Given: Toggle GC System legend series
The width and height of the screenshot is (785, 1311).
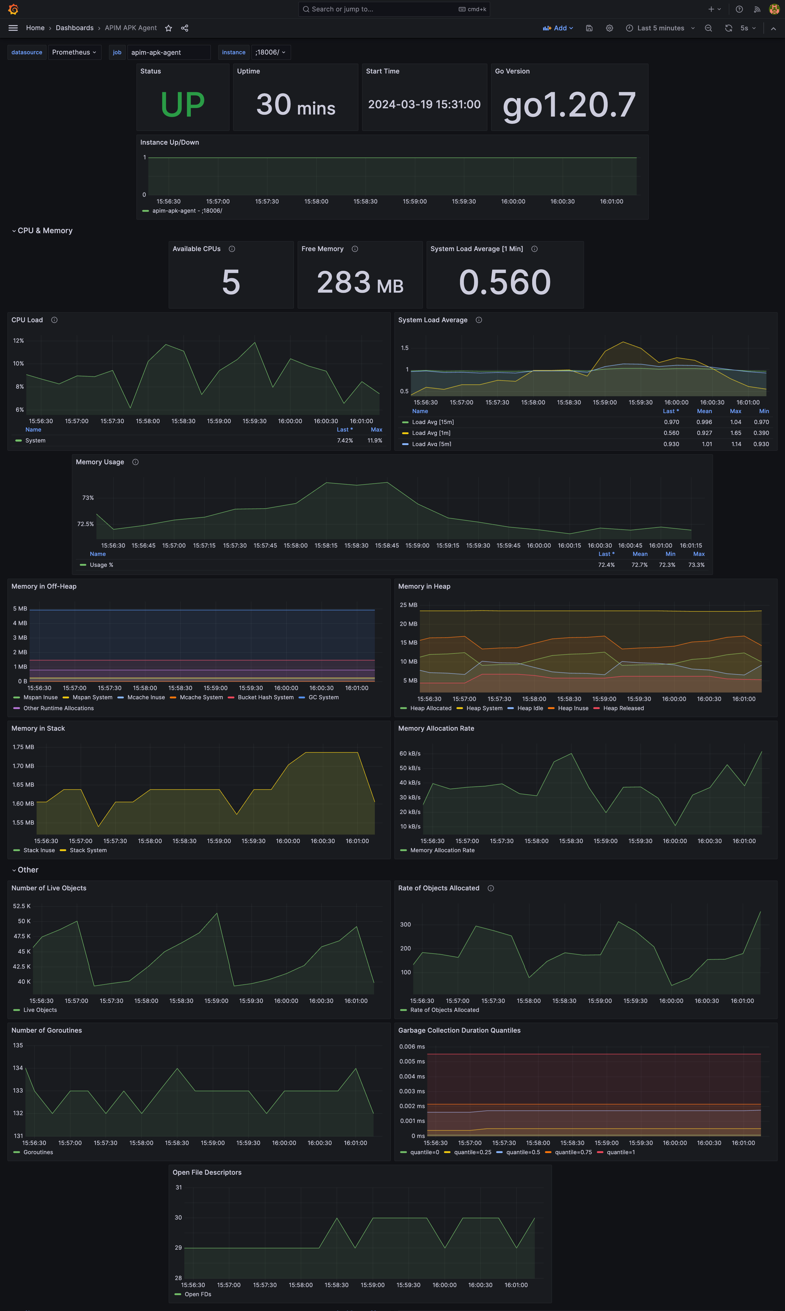Looking at the screenshot, I should pyautogui.click(x=323, y=697).
